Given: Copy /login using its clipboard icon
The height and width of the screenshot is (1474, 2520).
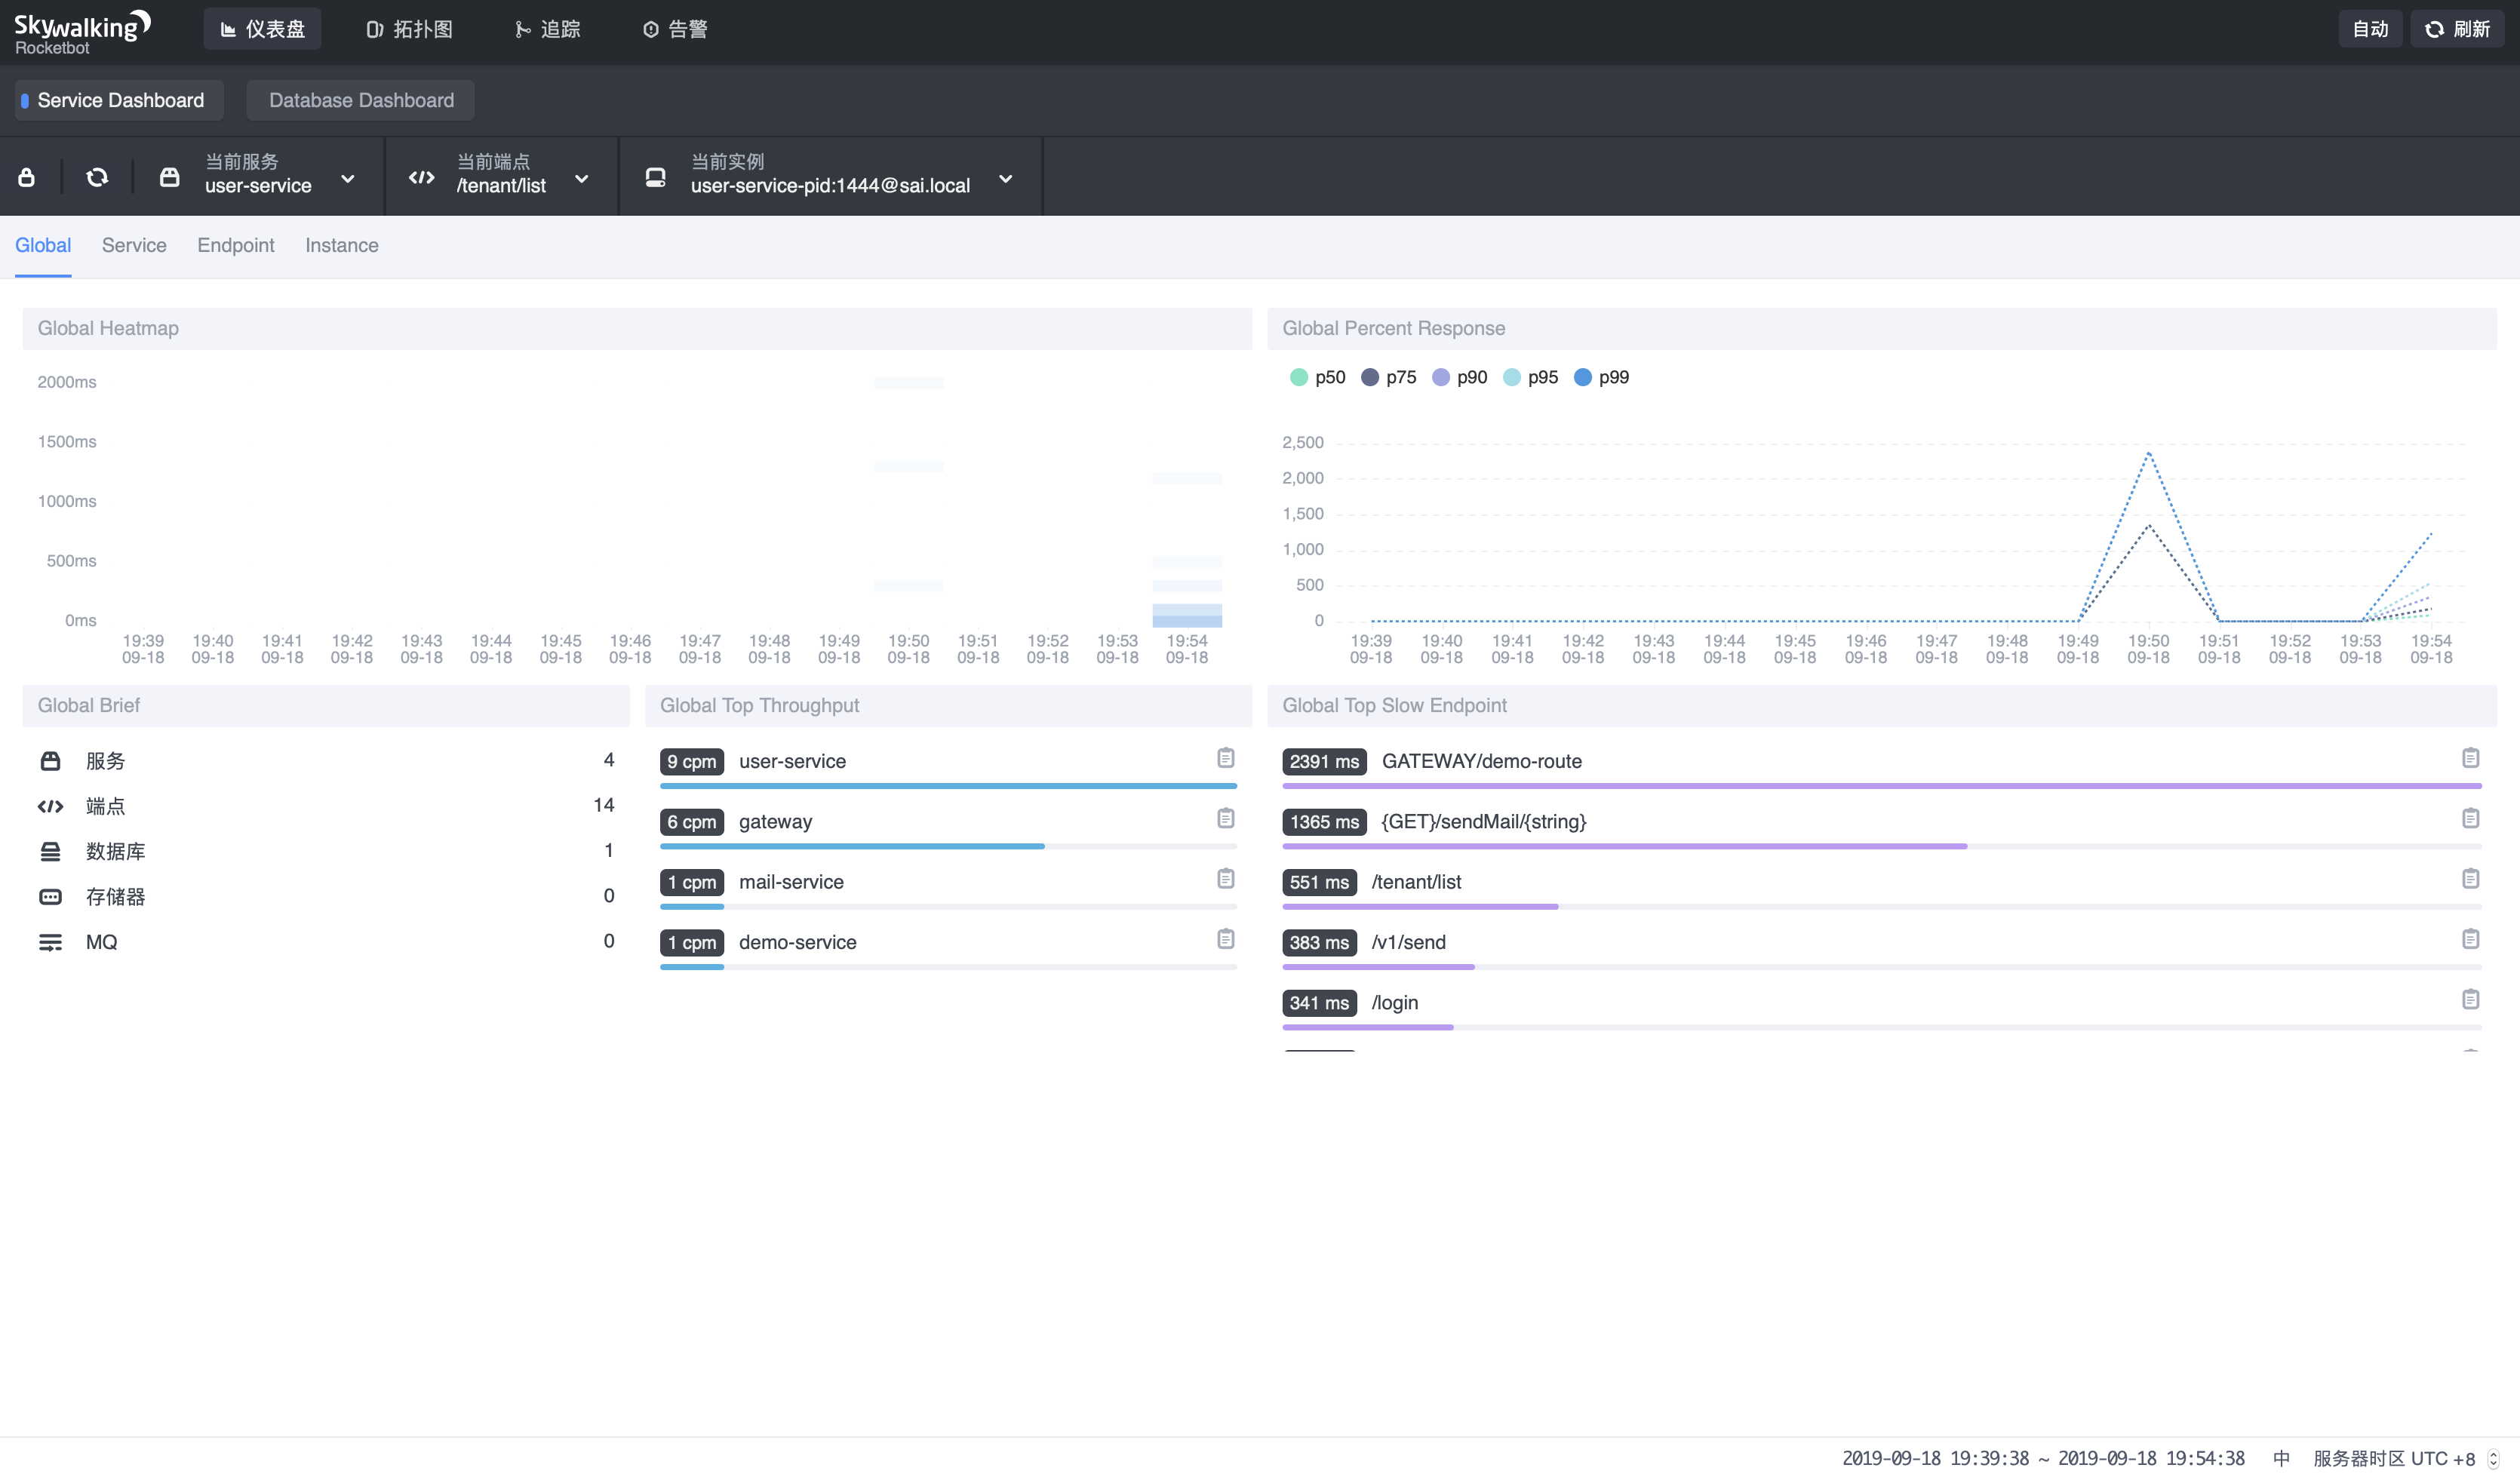Looking at the screenshot, I should tap(2470, 999).
